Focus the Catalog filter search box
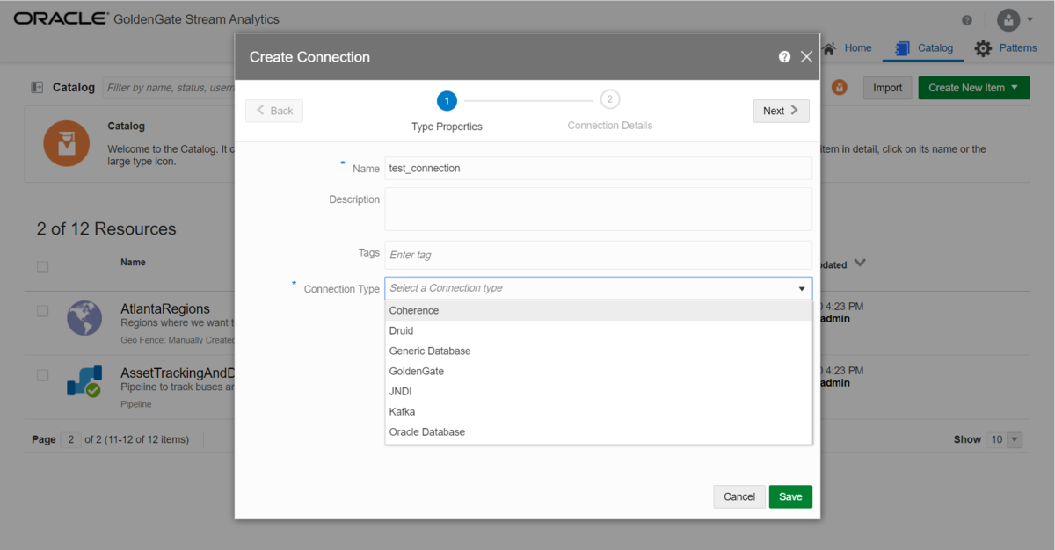This screenshot has width=1055, height=550. (169, 88)
